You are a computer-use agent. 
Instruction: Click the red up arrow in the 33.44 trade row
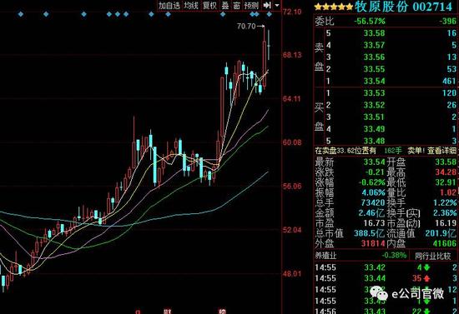(x=426, y=278)
